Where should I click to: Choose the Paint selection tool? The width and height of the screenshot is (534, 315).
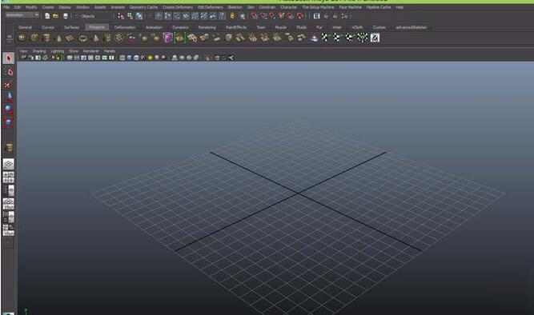9,85
